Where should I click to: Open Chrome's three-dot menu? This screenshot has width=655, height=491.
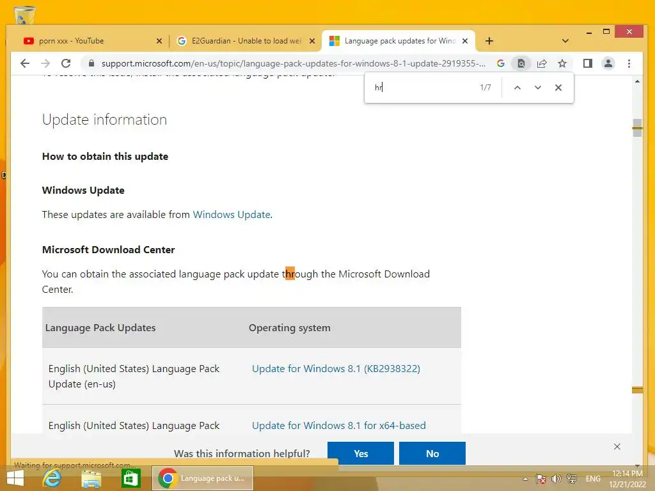tap(629, 63)
